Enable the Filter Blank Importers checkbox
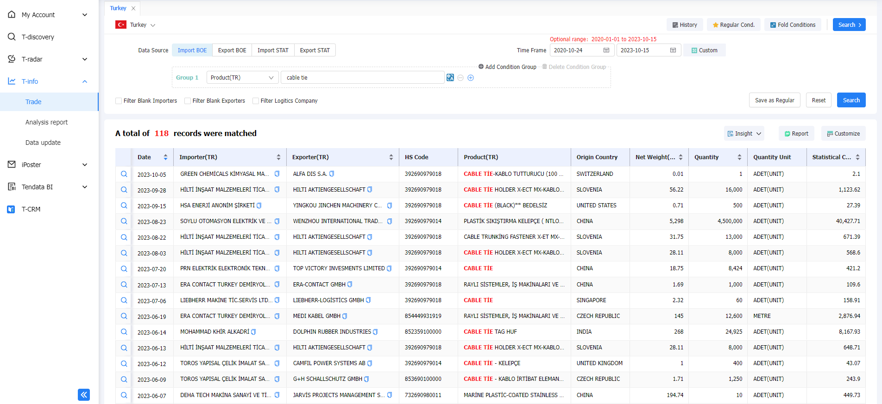The height and width of the screenshot is (404, 882). tap(119, 101)
